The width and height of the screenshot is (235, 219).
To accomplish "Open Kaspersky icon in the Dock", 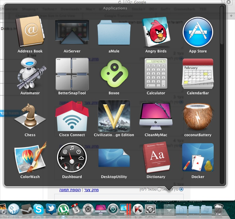I will pos(138,209).
